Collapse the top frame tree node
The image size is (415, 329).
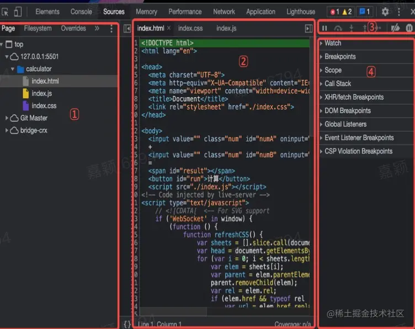pos(2,44)
